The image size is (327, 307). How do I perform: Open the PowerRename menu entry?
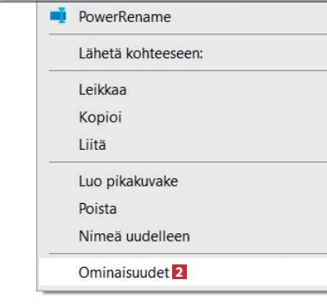[x=183, y=17]
